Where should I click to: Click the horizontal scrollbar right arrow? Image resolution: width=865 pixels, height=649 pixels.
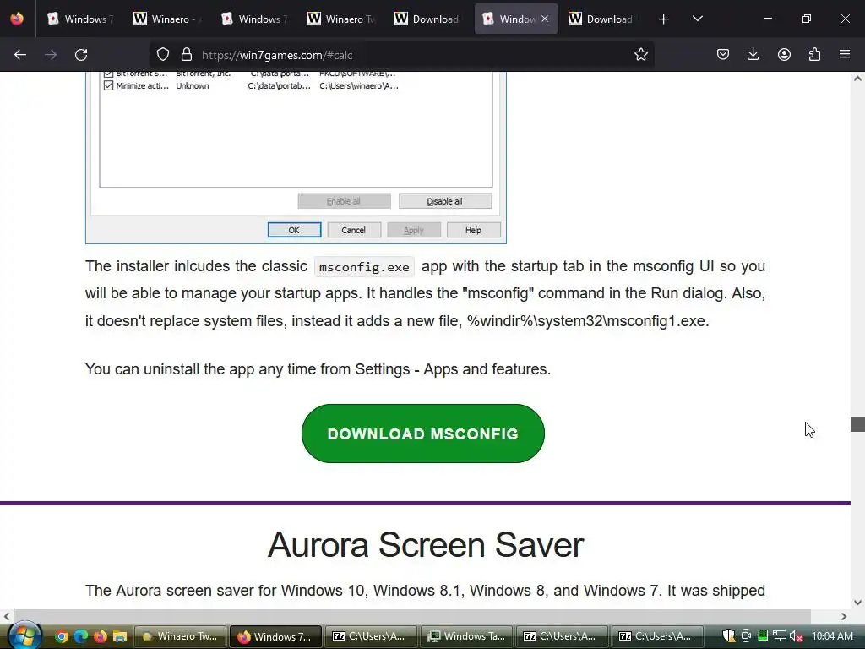pyautogui.click(x=844, y=616)
